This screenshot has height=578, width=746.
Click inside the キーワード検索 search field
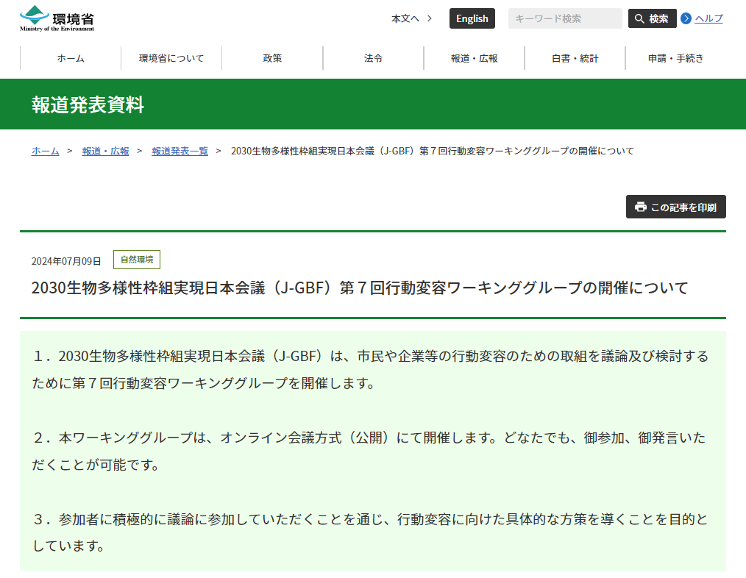coord(564,18)
